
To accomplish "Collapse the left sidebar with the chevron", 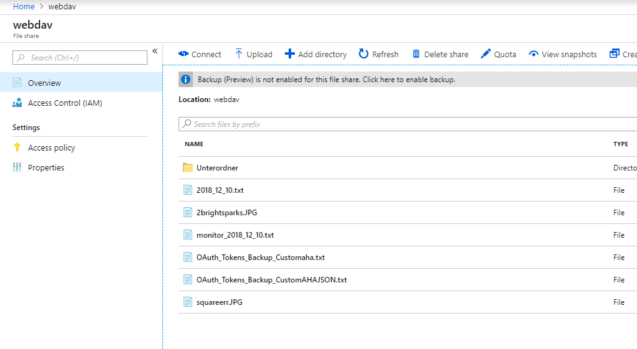I will pos(155,51).
